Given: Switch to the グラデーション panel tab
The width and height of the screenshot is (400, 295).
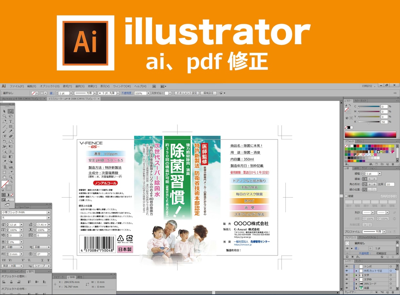Looking at the screenshot, I should coord(368,168).
